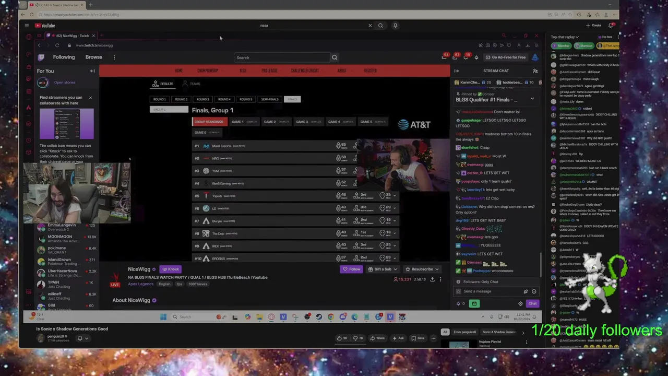Collapse the For You sidebar
Image resolution: width=668 pixels, height=376 pixels.
[x=92, y=71]
